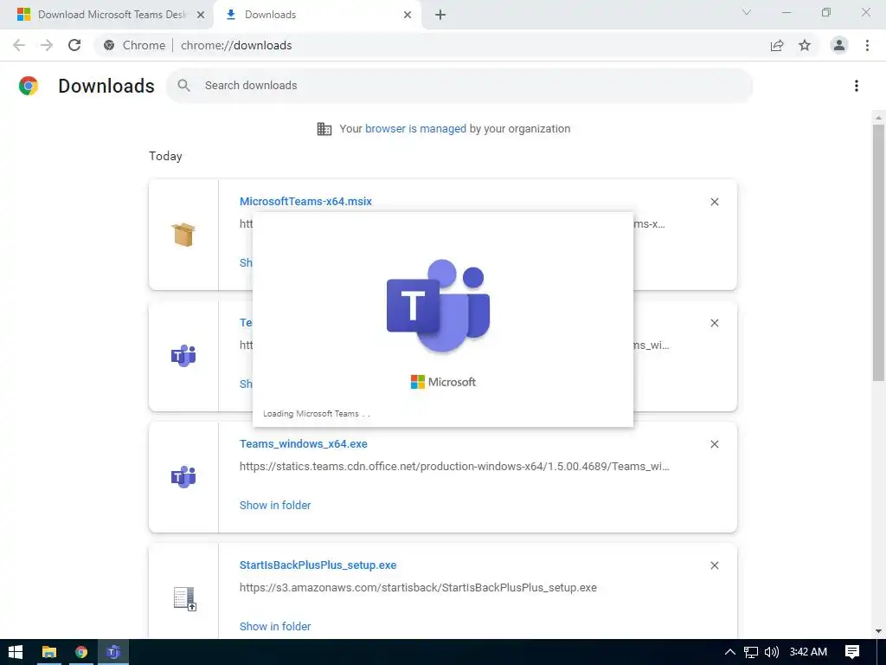Click the Teams logo on splash screen
Image resolution: width=886 pixels, height=665 pixels.
click(x=439, y=306)
